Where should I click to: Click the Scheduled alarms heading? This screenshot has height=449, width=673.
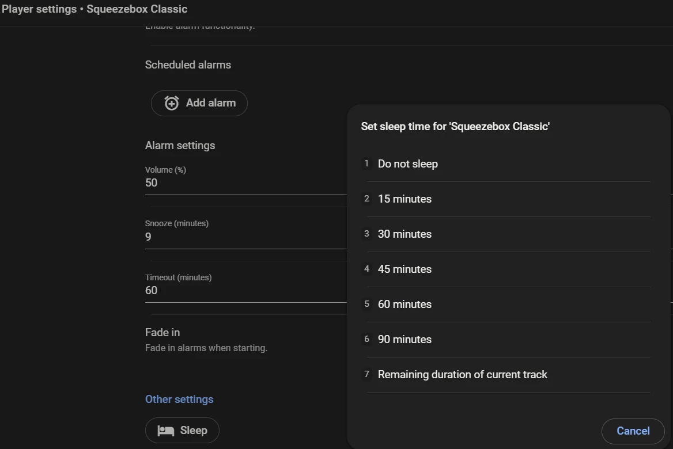coord(188,65)
